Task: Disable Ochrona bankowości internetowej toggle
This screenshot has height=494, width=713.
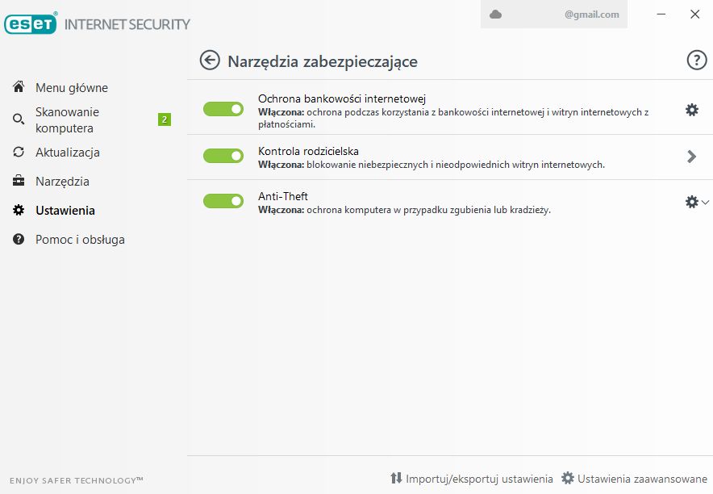Action: coord(223,109)
